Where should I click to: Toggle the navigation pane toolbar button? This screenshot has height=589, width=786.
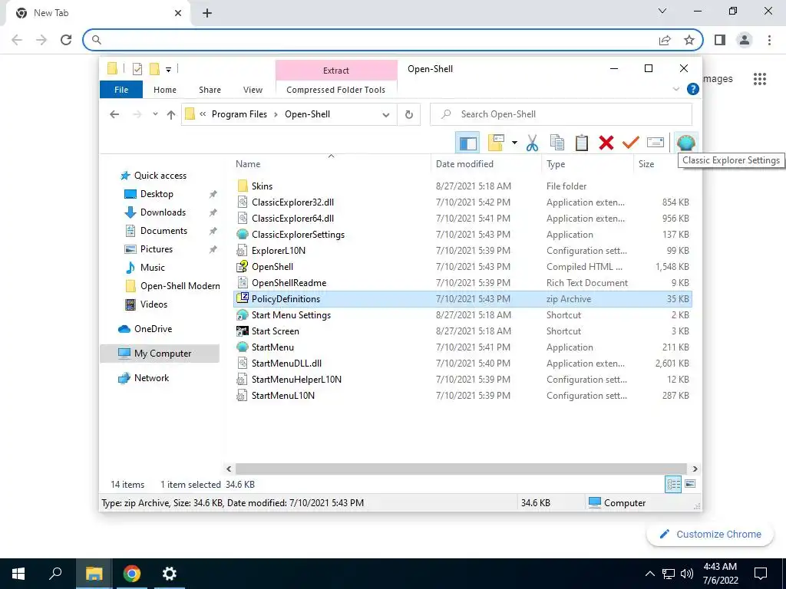pyautogui.click(x=467, y=143)
